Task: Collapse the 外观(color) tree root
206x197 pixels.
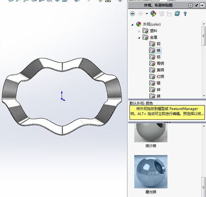Action: 132,24
